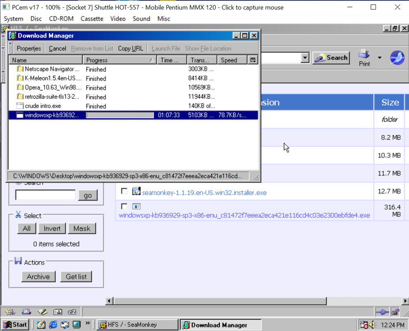This screenshot has width=409, height=331.
Task: Sort the file listing by Size
Action: coord(390,103)
